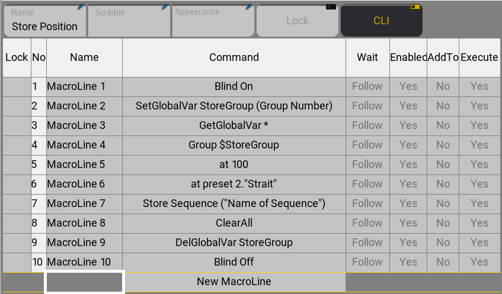The height and width of the screenshot is (294, 502).
Task: Toggle Enabled for MacroLine 1
Action: click(x=408, y=86)
